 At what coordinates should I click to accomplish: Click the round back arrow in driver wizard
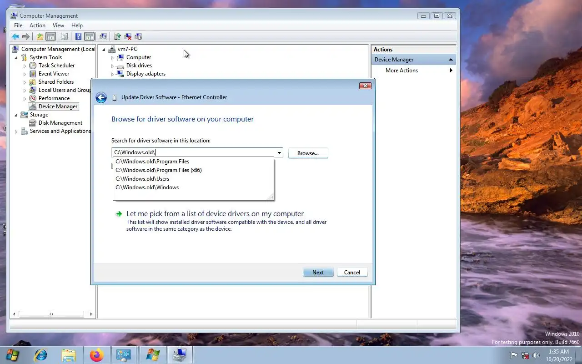101,97
